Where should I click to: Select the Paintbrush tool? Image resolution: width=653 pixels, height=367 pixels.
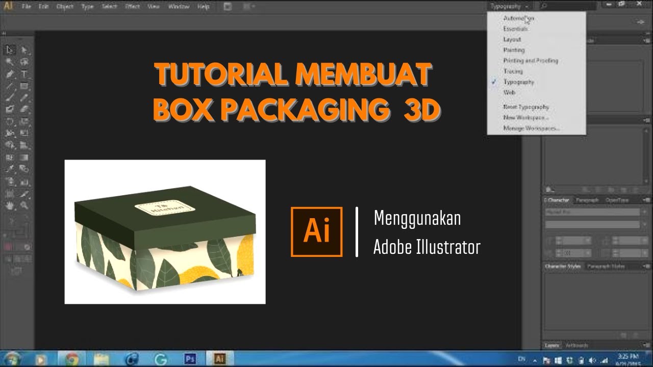[10, 97]
